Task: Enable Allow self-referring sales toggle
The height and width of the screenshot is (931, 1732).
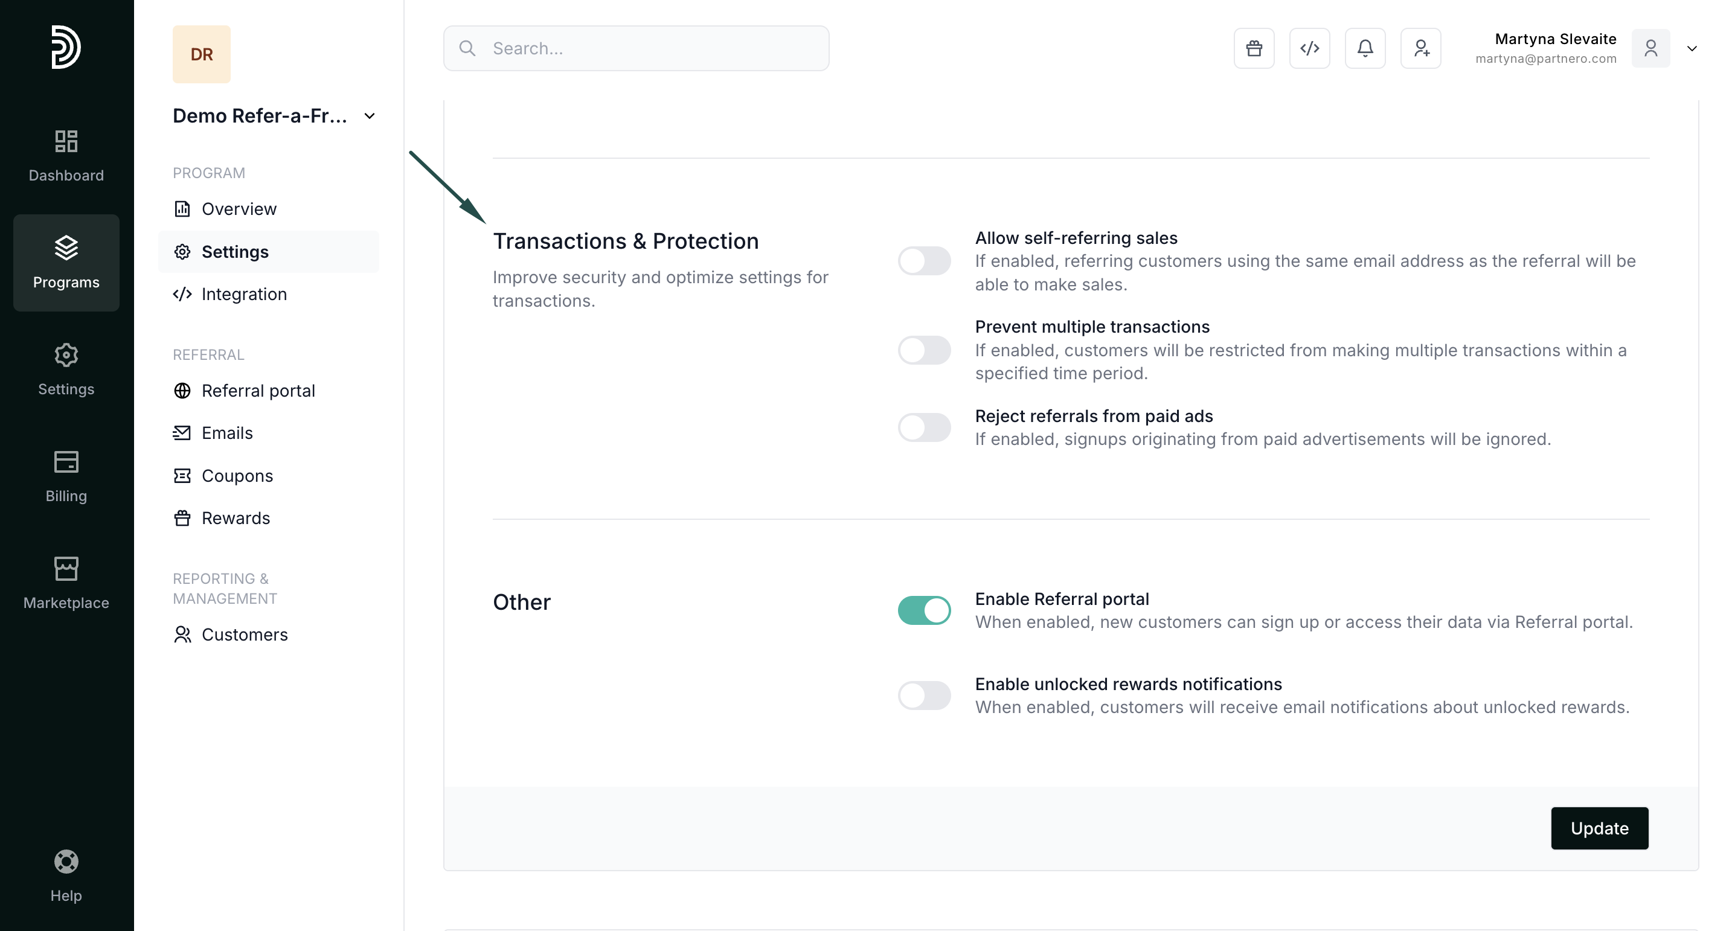Action: point(925,261)
